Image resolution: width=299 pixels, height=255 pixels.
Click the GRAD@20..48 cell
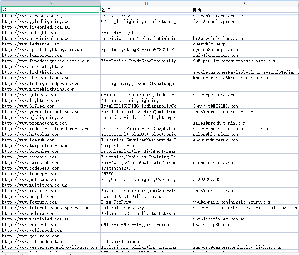coord(246,179)
